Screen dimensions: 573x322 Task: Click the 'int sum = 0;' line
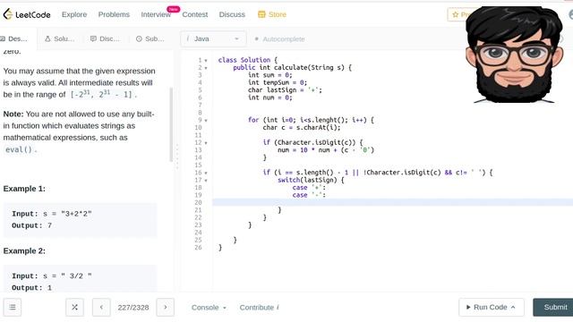[270, 75]
